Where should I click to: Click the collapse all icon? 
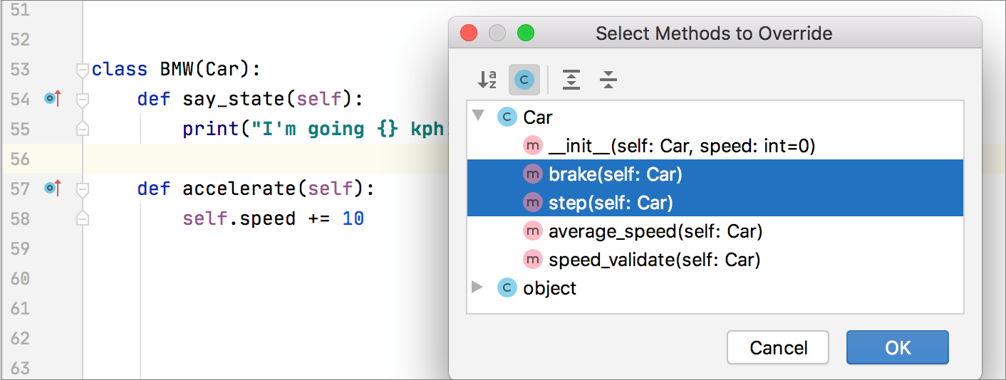608,80
